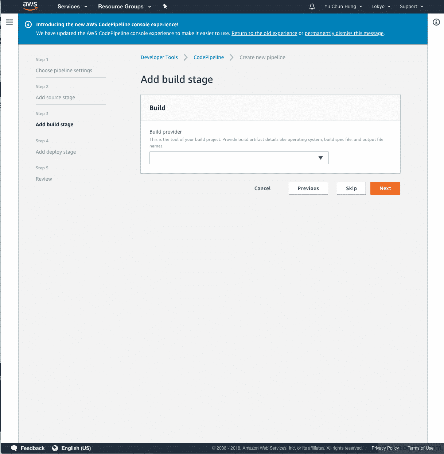Open Developer Tools breadcrumb

[159, 57]
